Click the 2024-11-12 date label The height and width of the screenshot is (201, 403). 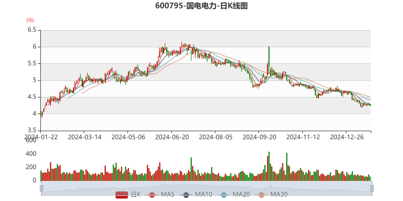(x=303, y=137)
